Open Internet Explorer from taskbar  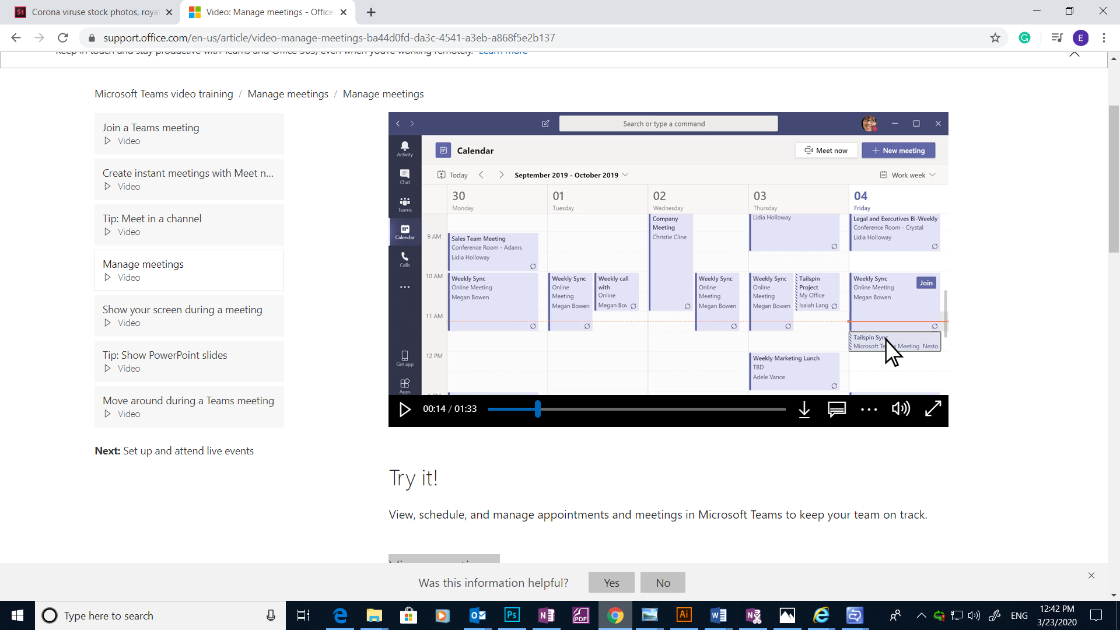tap(821, 615)
